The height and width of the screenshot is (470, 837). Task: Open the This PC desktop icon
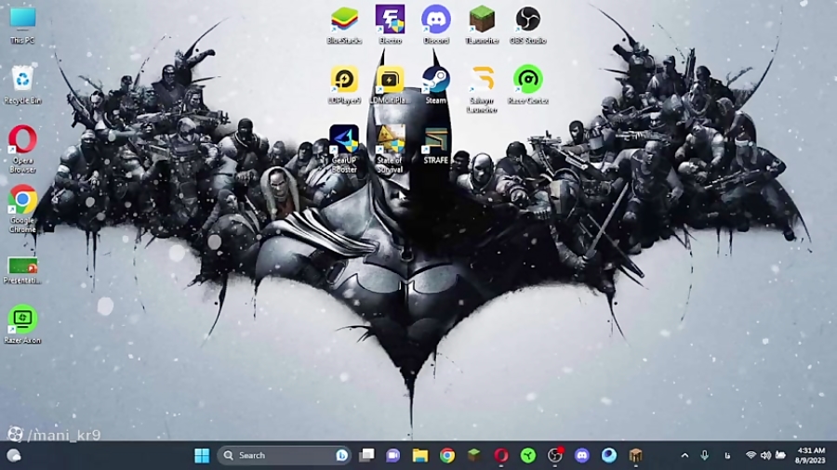[23, 24]
